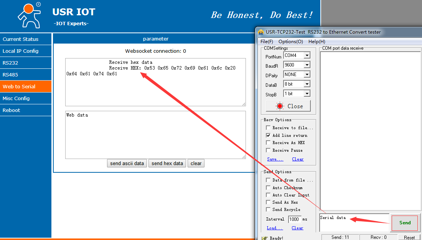The width and height of the screenshot is (422, 240).
Task: Open the PortNum COM4 dropdown
Action: pyautogui.click(x=307, y=55)
